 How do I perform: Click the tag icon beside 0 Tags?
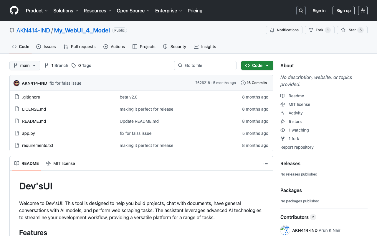[74, 65]
